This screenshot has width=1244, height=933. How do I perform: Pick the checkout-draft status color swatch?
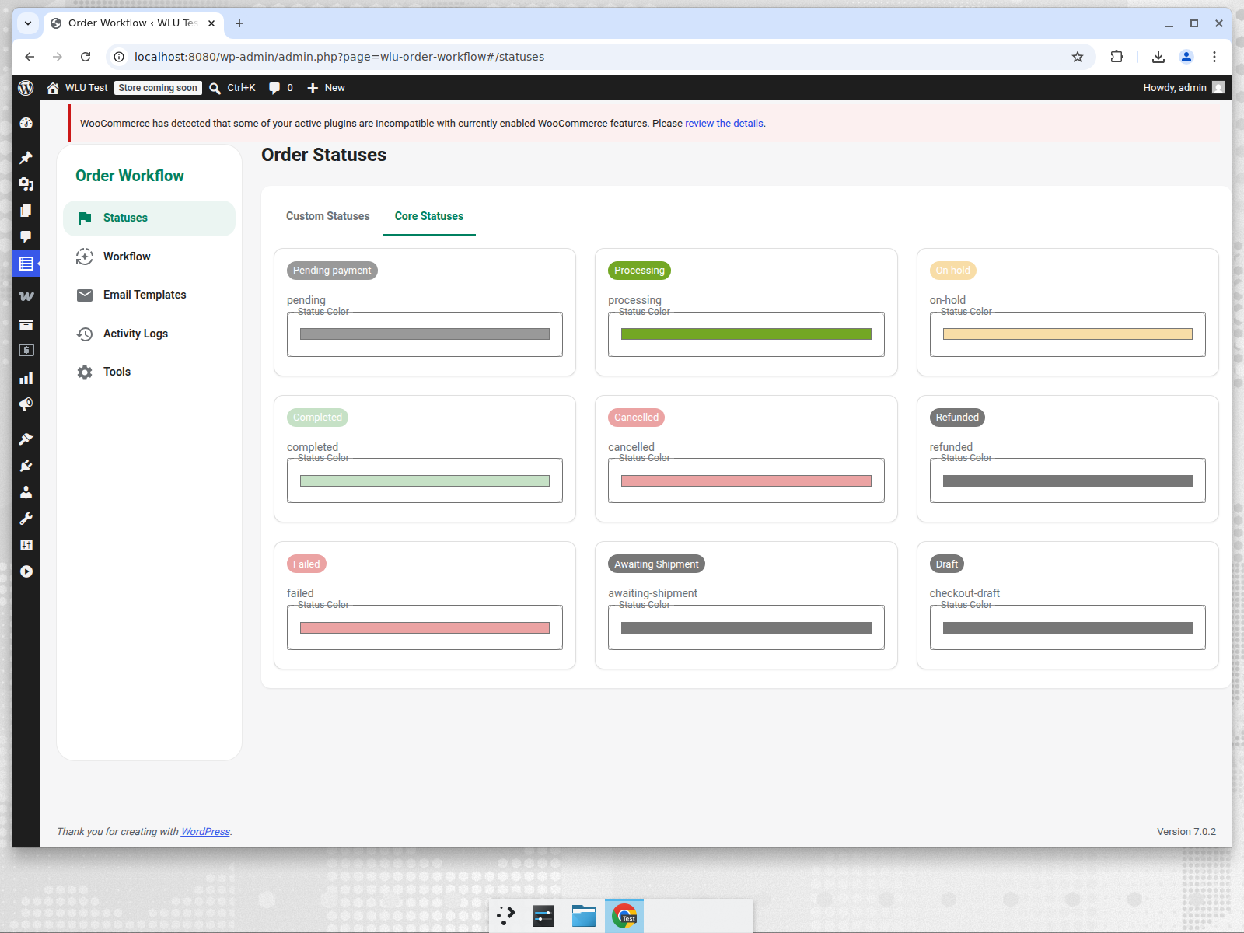point(1068,628)
